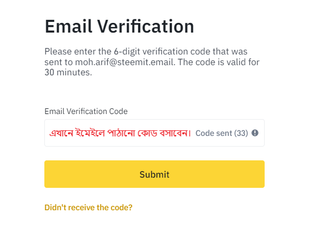The height and width of the screenshot is (225, 309).
Task: Request help via the yellow-text code link
Action: coord(88,208)
